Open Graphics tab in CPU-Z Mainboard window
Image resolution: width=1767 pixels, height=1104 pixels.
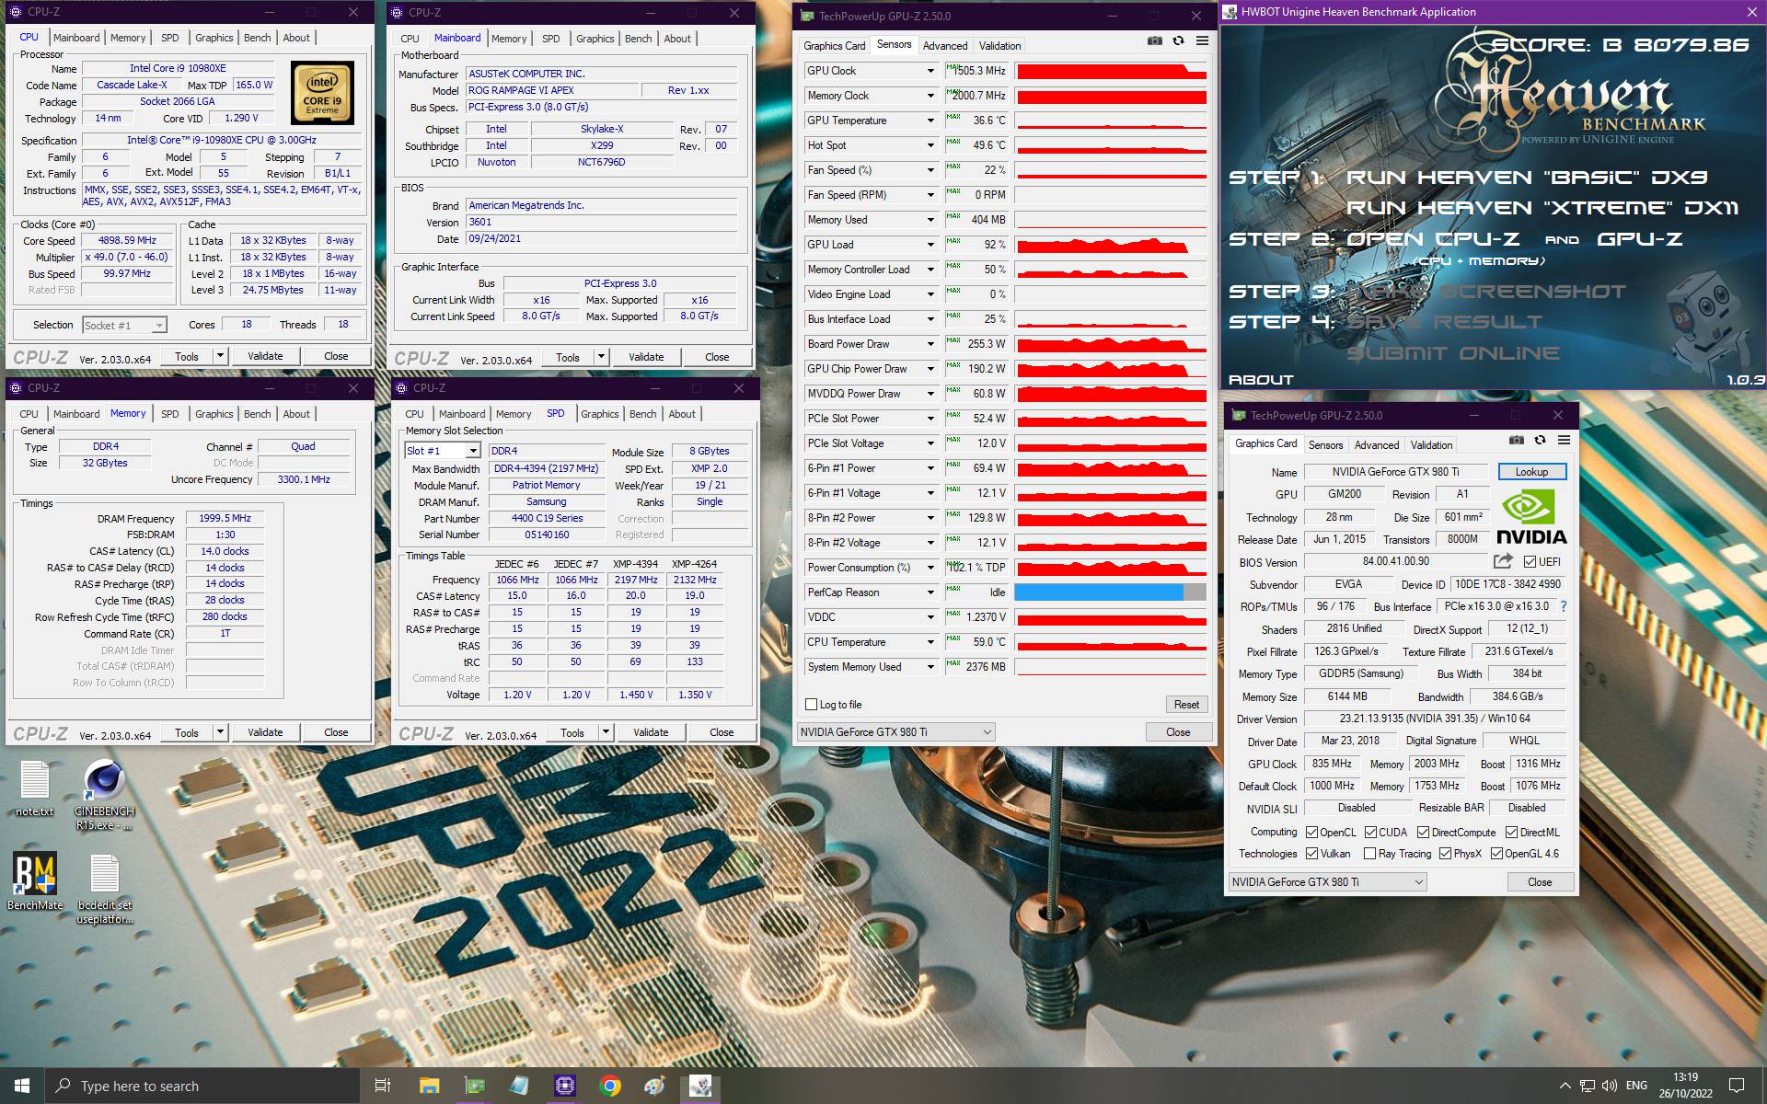tap(595, 39)
